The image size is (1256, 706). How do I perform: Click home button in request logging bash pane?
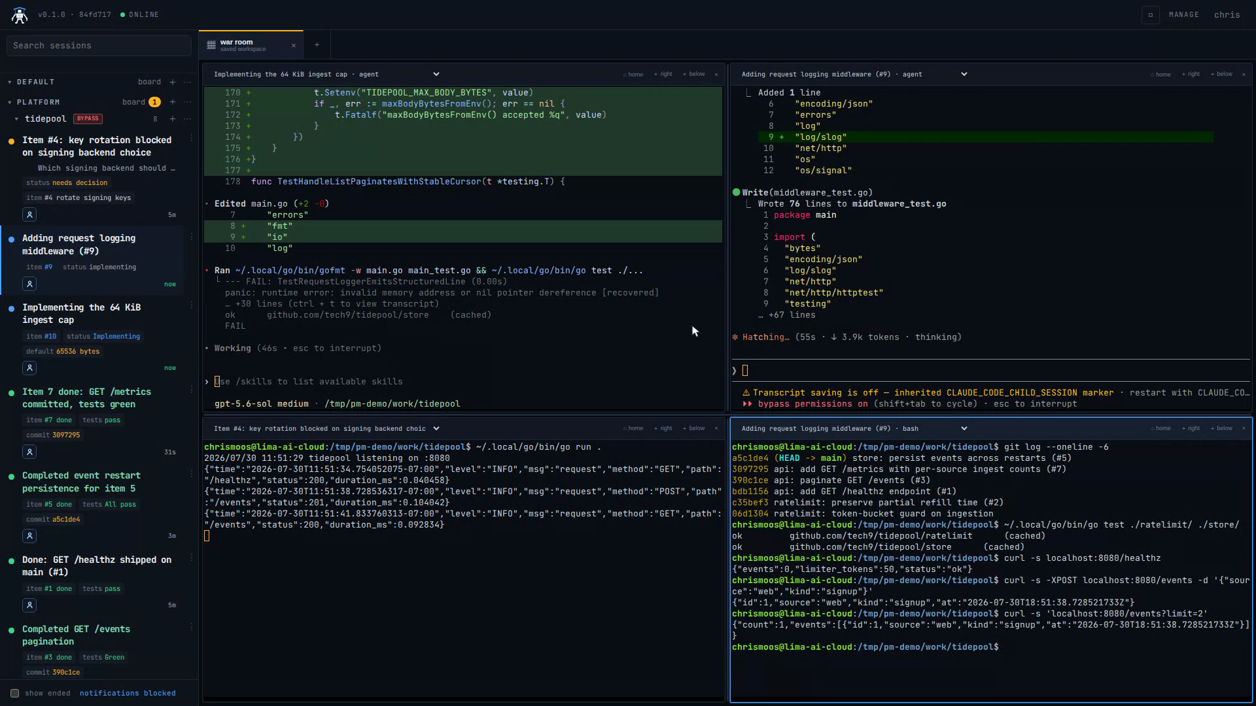coord(1161,429)
